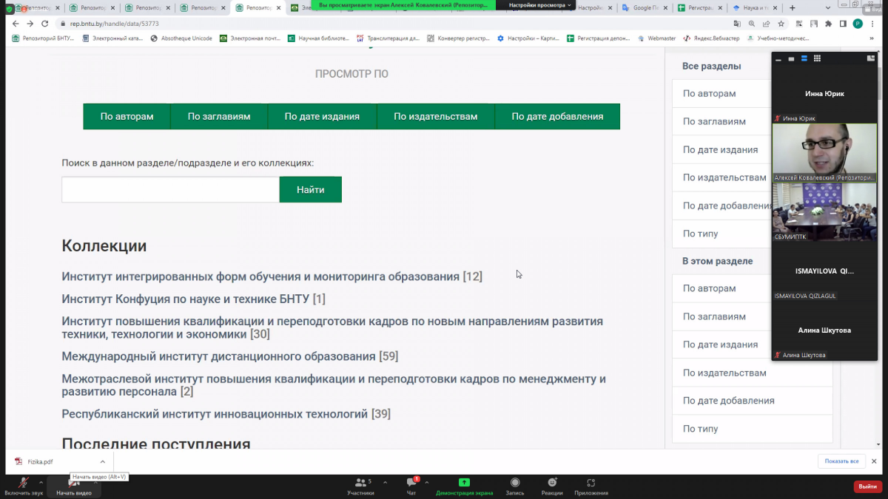
Task: Click the section search text field
Action: click(170, 189)
